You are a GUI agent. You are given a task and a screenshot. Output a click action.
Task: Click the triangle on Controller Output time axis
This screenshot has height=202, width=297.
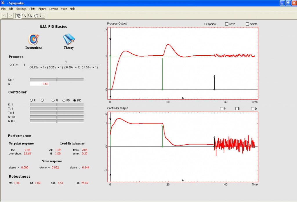click(183, 181)
